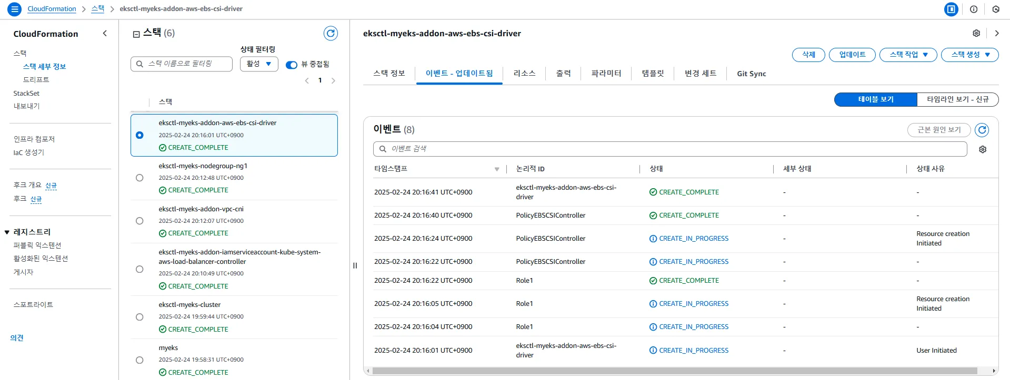
Task: Refresh the events table
Action: click(x=982, y=130)
